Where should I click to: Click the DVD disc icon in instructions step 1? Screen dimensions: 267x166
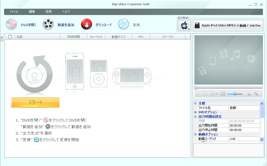(46, 120)
